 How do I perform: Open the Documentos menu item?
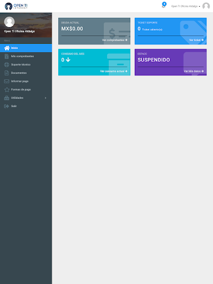click(26, 73)
